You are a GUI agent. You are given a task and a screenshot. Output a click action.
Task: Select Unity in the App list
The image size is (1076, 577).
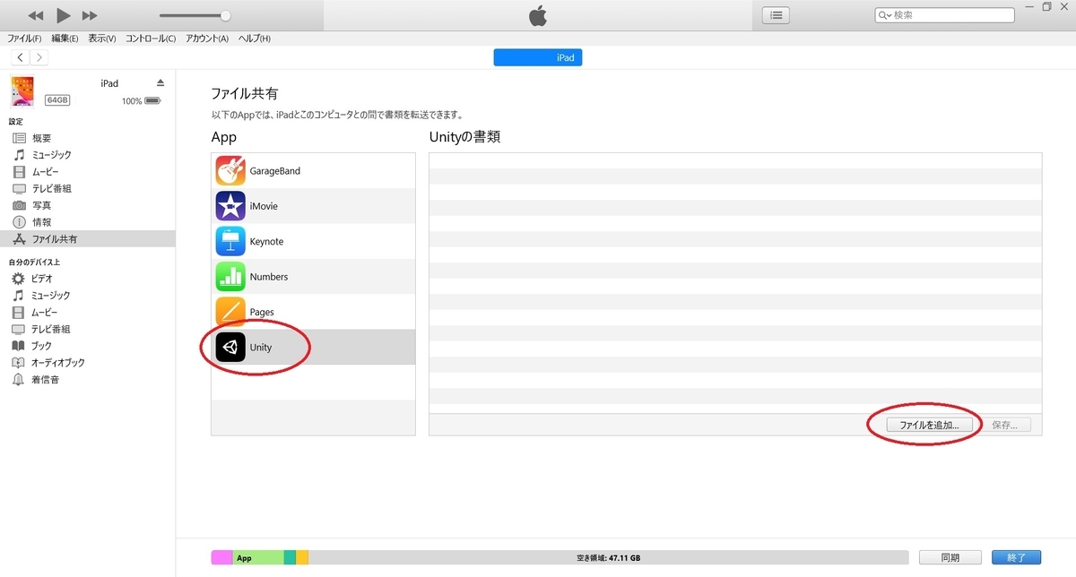pyautogui.click(x=313, y=348)
